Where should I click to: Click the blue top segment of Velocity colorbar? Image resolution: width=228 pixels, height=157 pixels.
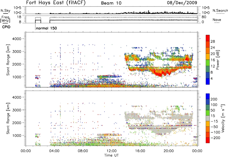click(208, 96)
